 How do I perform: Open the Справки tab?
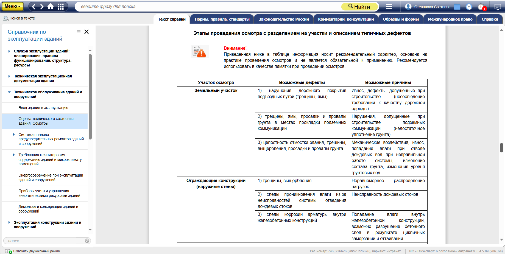coord(490,19)
